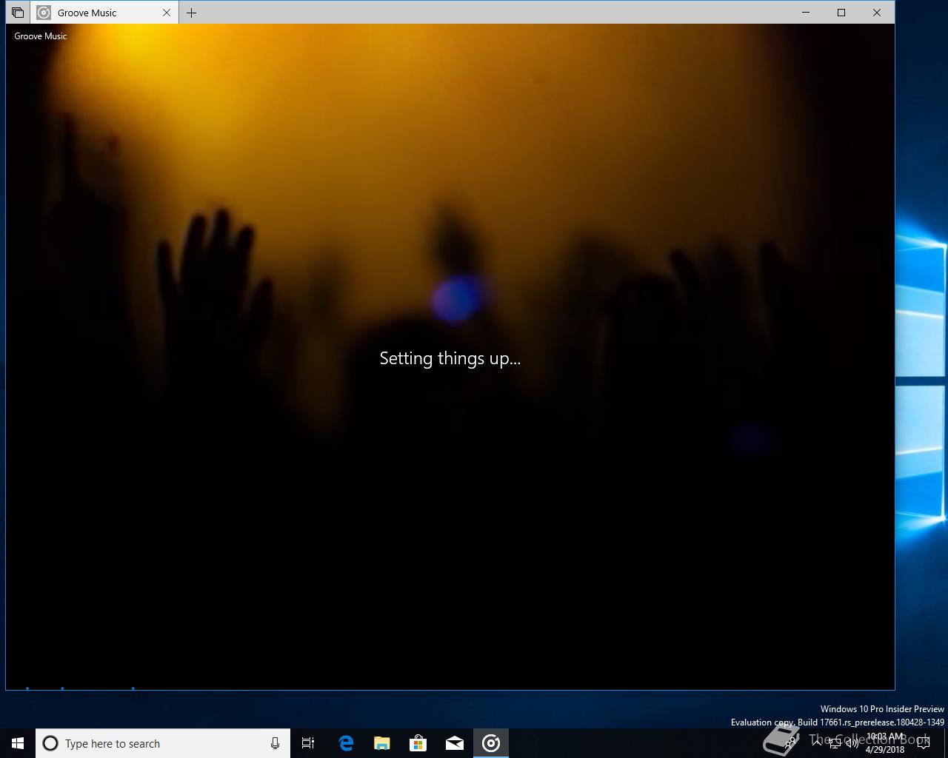Open the tab overview (Sets) icon in title bar
The image size is (948, 758).
pos(18,13)
